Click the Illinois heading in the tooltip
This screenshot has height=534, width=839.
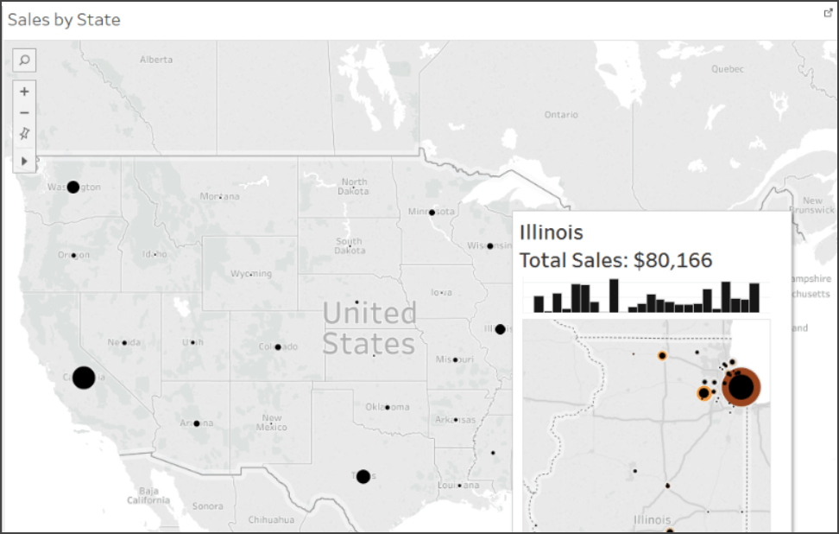(x=551, y=232)
